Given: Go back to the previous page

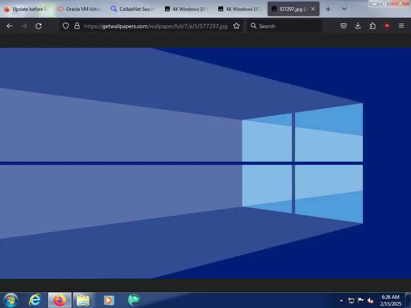Looking at the screenshot, I should (x=10, y=26).
